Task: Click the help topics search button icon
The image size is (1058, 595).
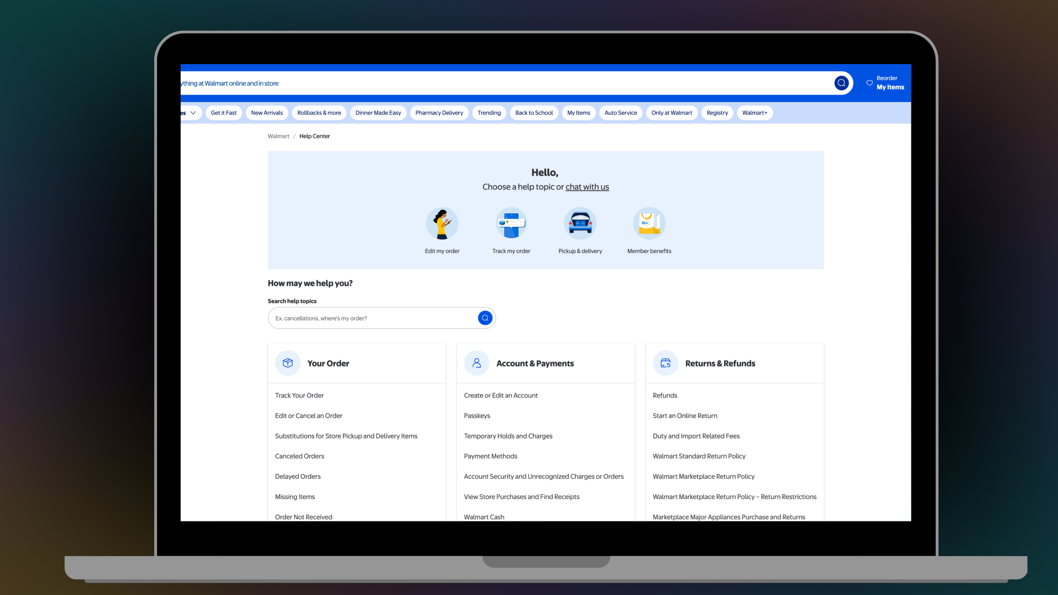Action: coord(485,318)
